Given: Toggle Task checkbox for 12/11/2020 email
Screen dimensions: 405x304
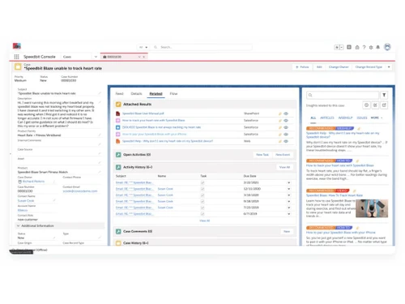Looking at the screenshot, I should pyautogui.click(x=202, y=189).
